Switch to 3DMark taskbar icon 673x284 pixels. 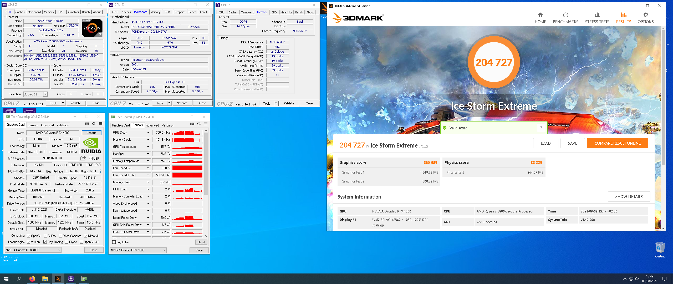[x=58, y=279]
